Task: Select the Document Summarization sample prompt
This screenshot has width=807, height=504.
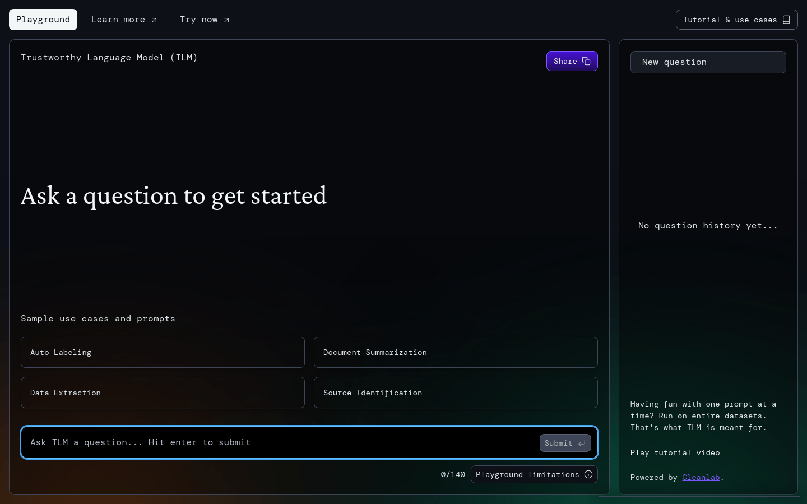Action: (x=456, y=352)
